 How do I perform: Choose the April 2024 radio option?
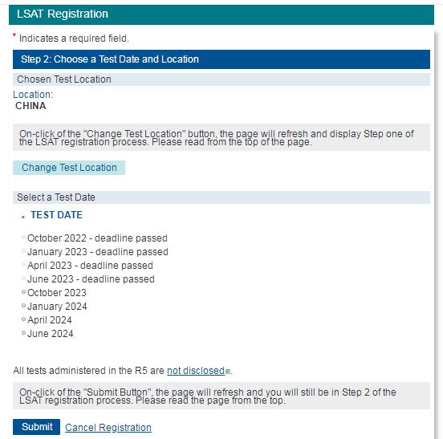[x=24, y=319]
